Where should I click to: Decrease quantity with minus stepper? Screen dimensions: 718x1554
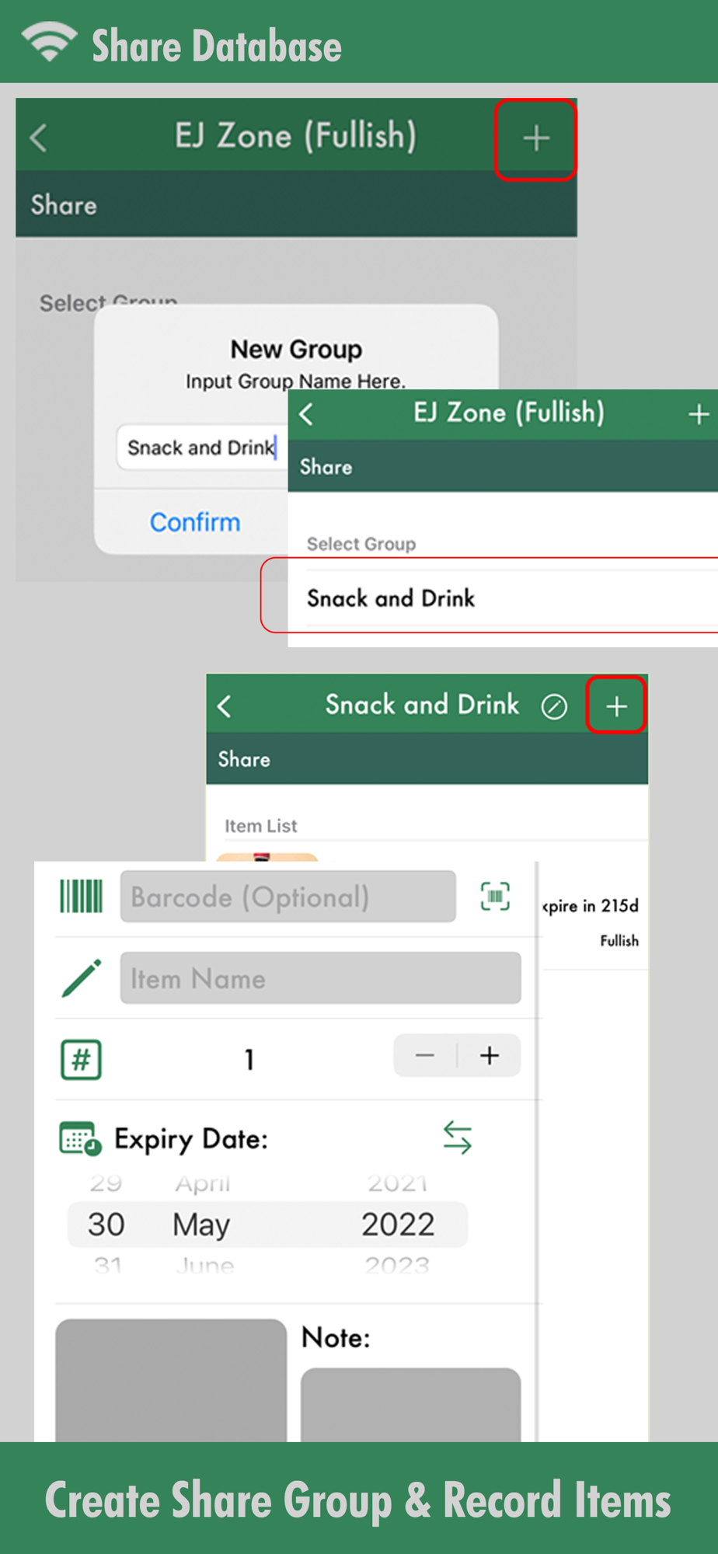[425, 1055]
